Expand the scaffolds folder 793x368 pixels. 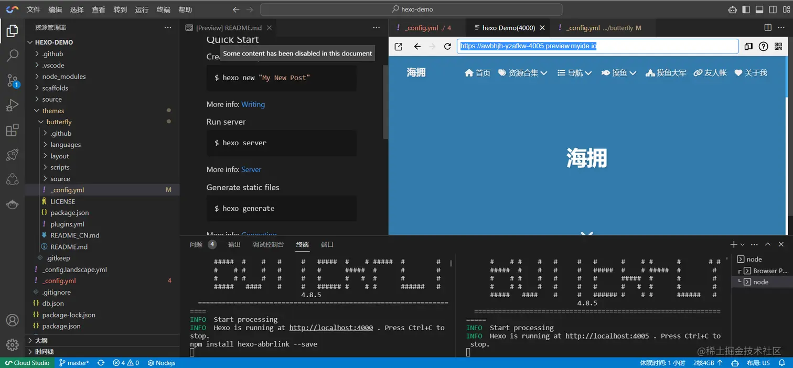click(55, 88)
